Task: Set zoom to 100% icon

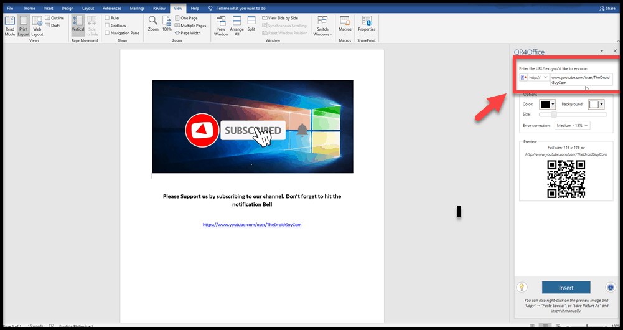Action: (x=167, y=24)
